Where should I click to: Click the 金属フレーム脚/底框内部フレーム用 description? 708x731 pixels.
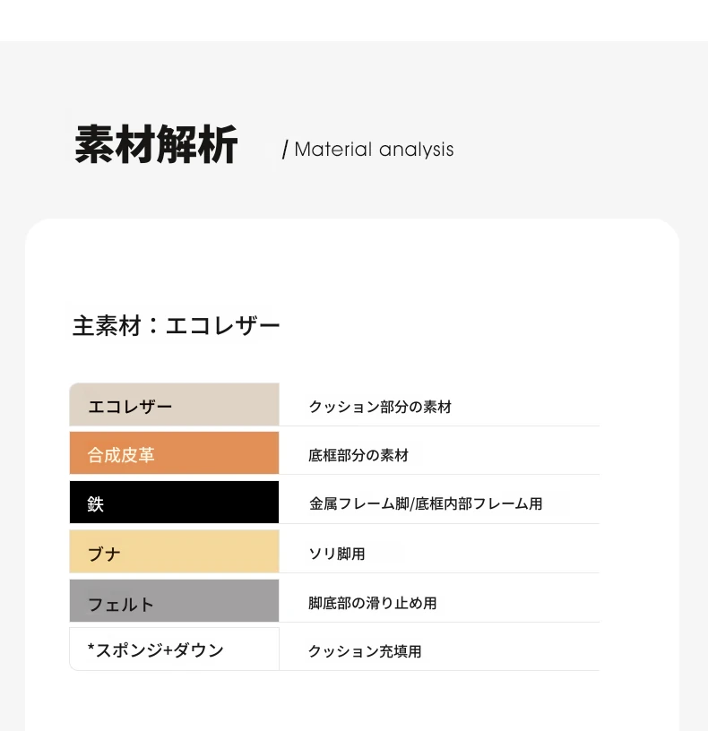[426, 503]
